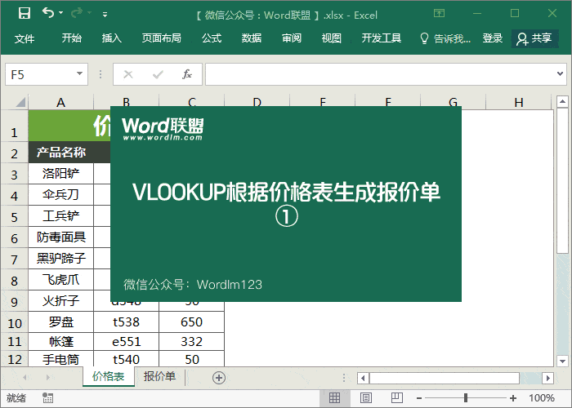Select the 开发工具 tab
The image size is (572, 408).
pos(382,38)
